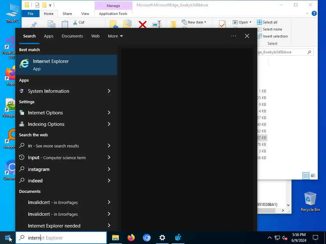Image resolution: width=326 pixels, height=244 pixels.
Task: Switch to the Documents search tab
Action: tap(72, 36)
